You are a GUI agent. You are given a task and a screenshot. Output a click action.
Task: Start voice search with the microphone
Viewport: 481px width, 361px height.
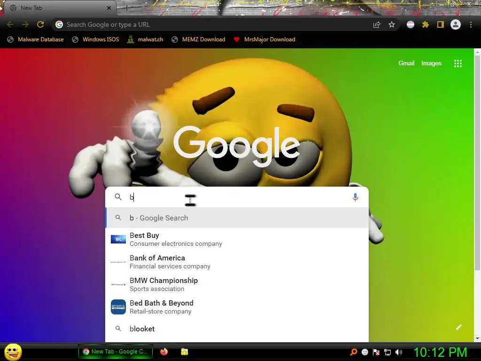click(355, 197)
